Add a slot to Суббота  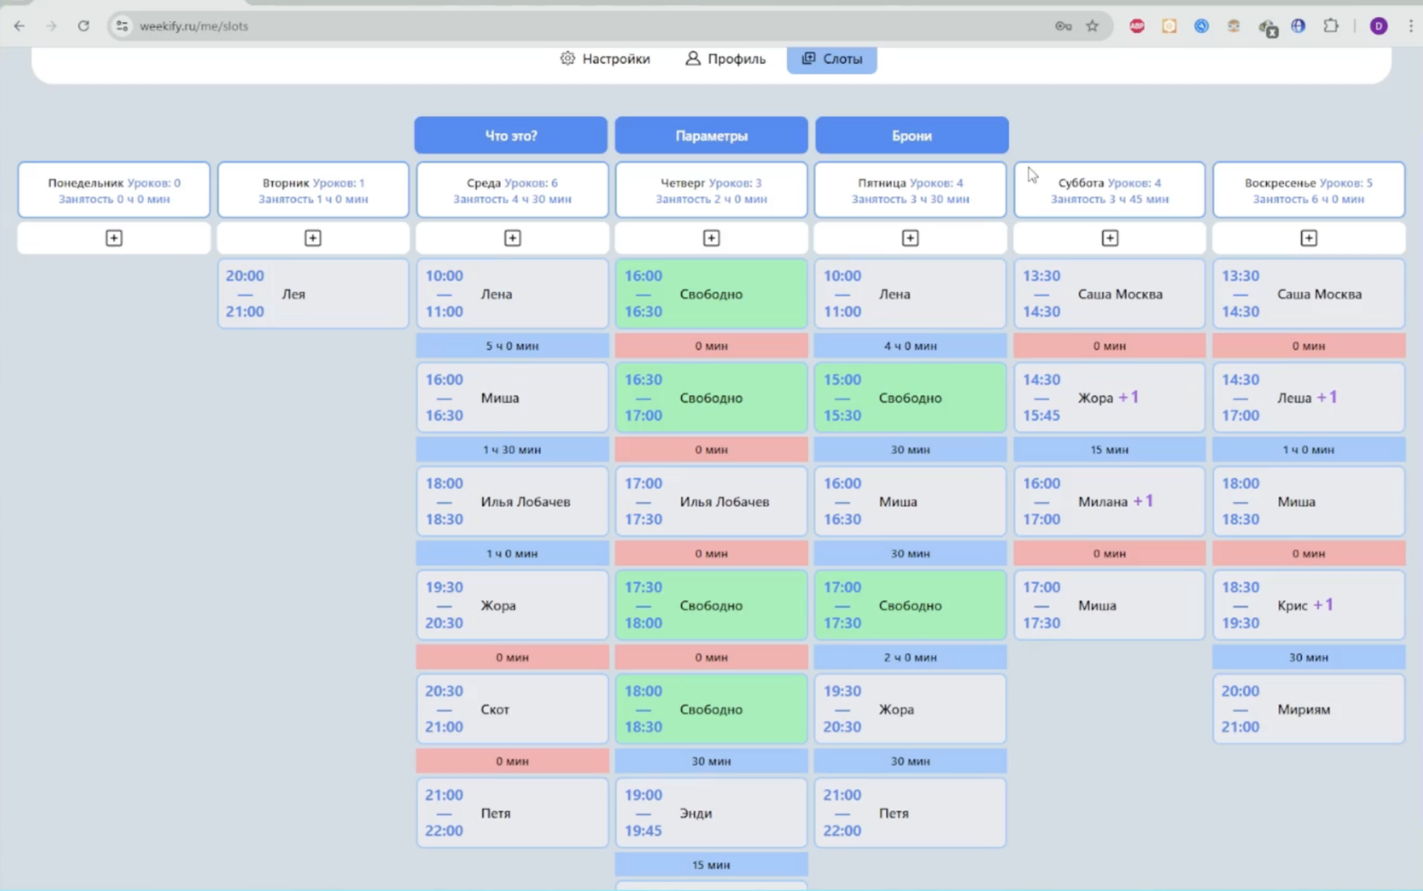pos(1110,238)
